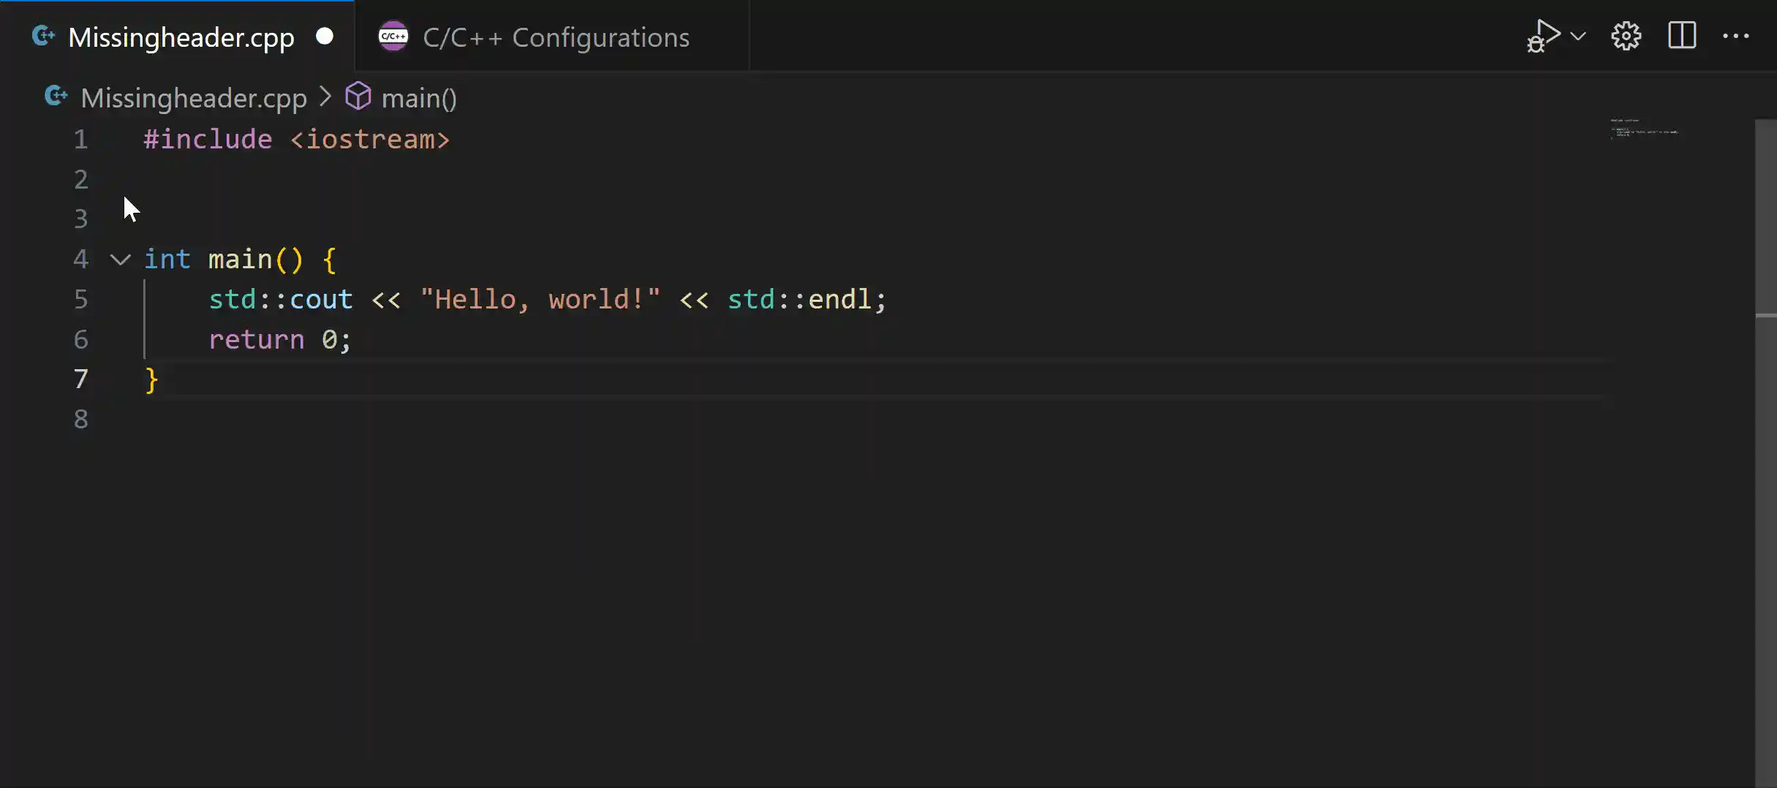Click the editor scrollbar on the right edge

pos(1764,219)
